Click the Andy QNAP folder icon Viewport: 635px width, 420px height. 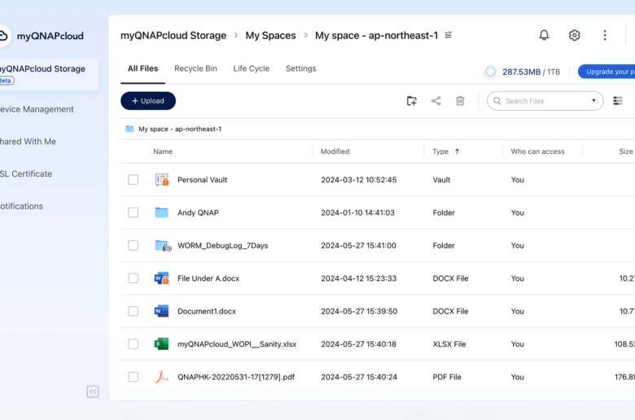click(x=161, y=212)
